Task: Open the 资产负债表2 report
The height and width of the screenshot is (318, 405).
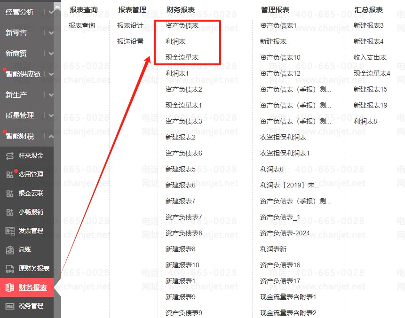Action: (183, 90)
